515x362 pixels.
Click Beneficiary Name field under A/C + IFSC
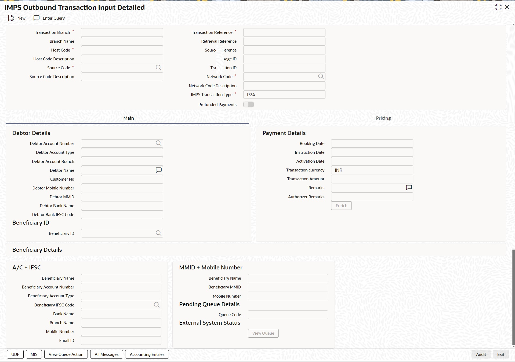click(121, 278)
